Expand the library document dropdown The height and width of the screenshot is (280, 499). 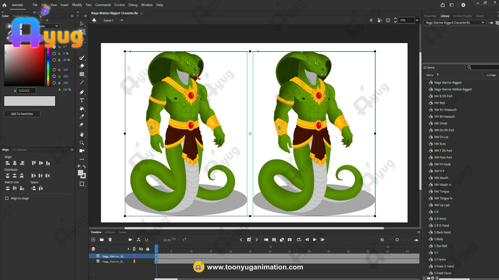click(x=483, y=23)
